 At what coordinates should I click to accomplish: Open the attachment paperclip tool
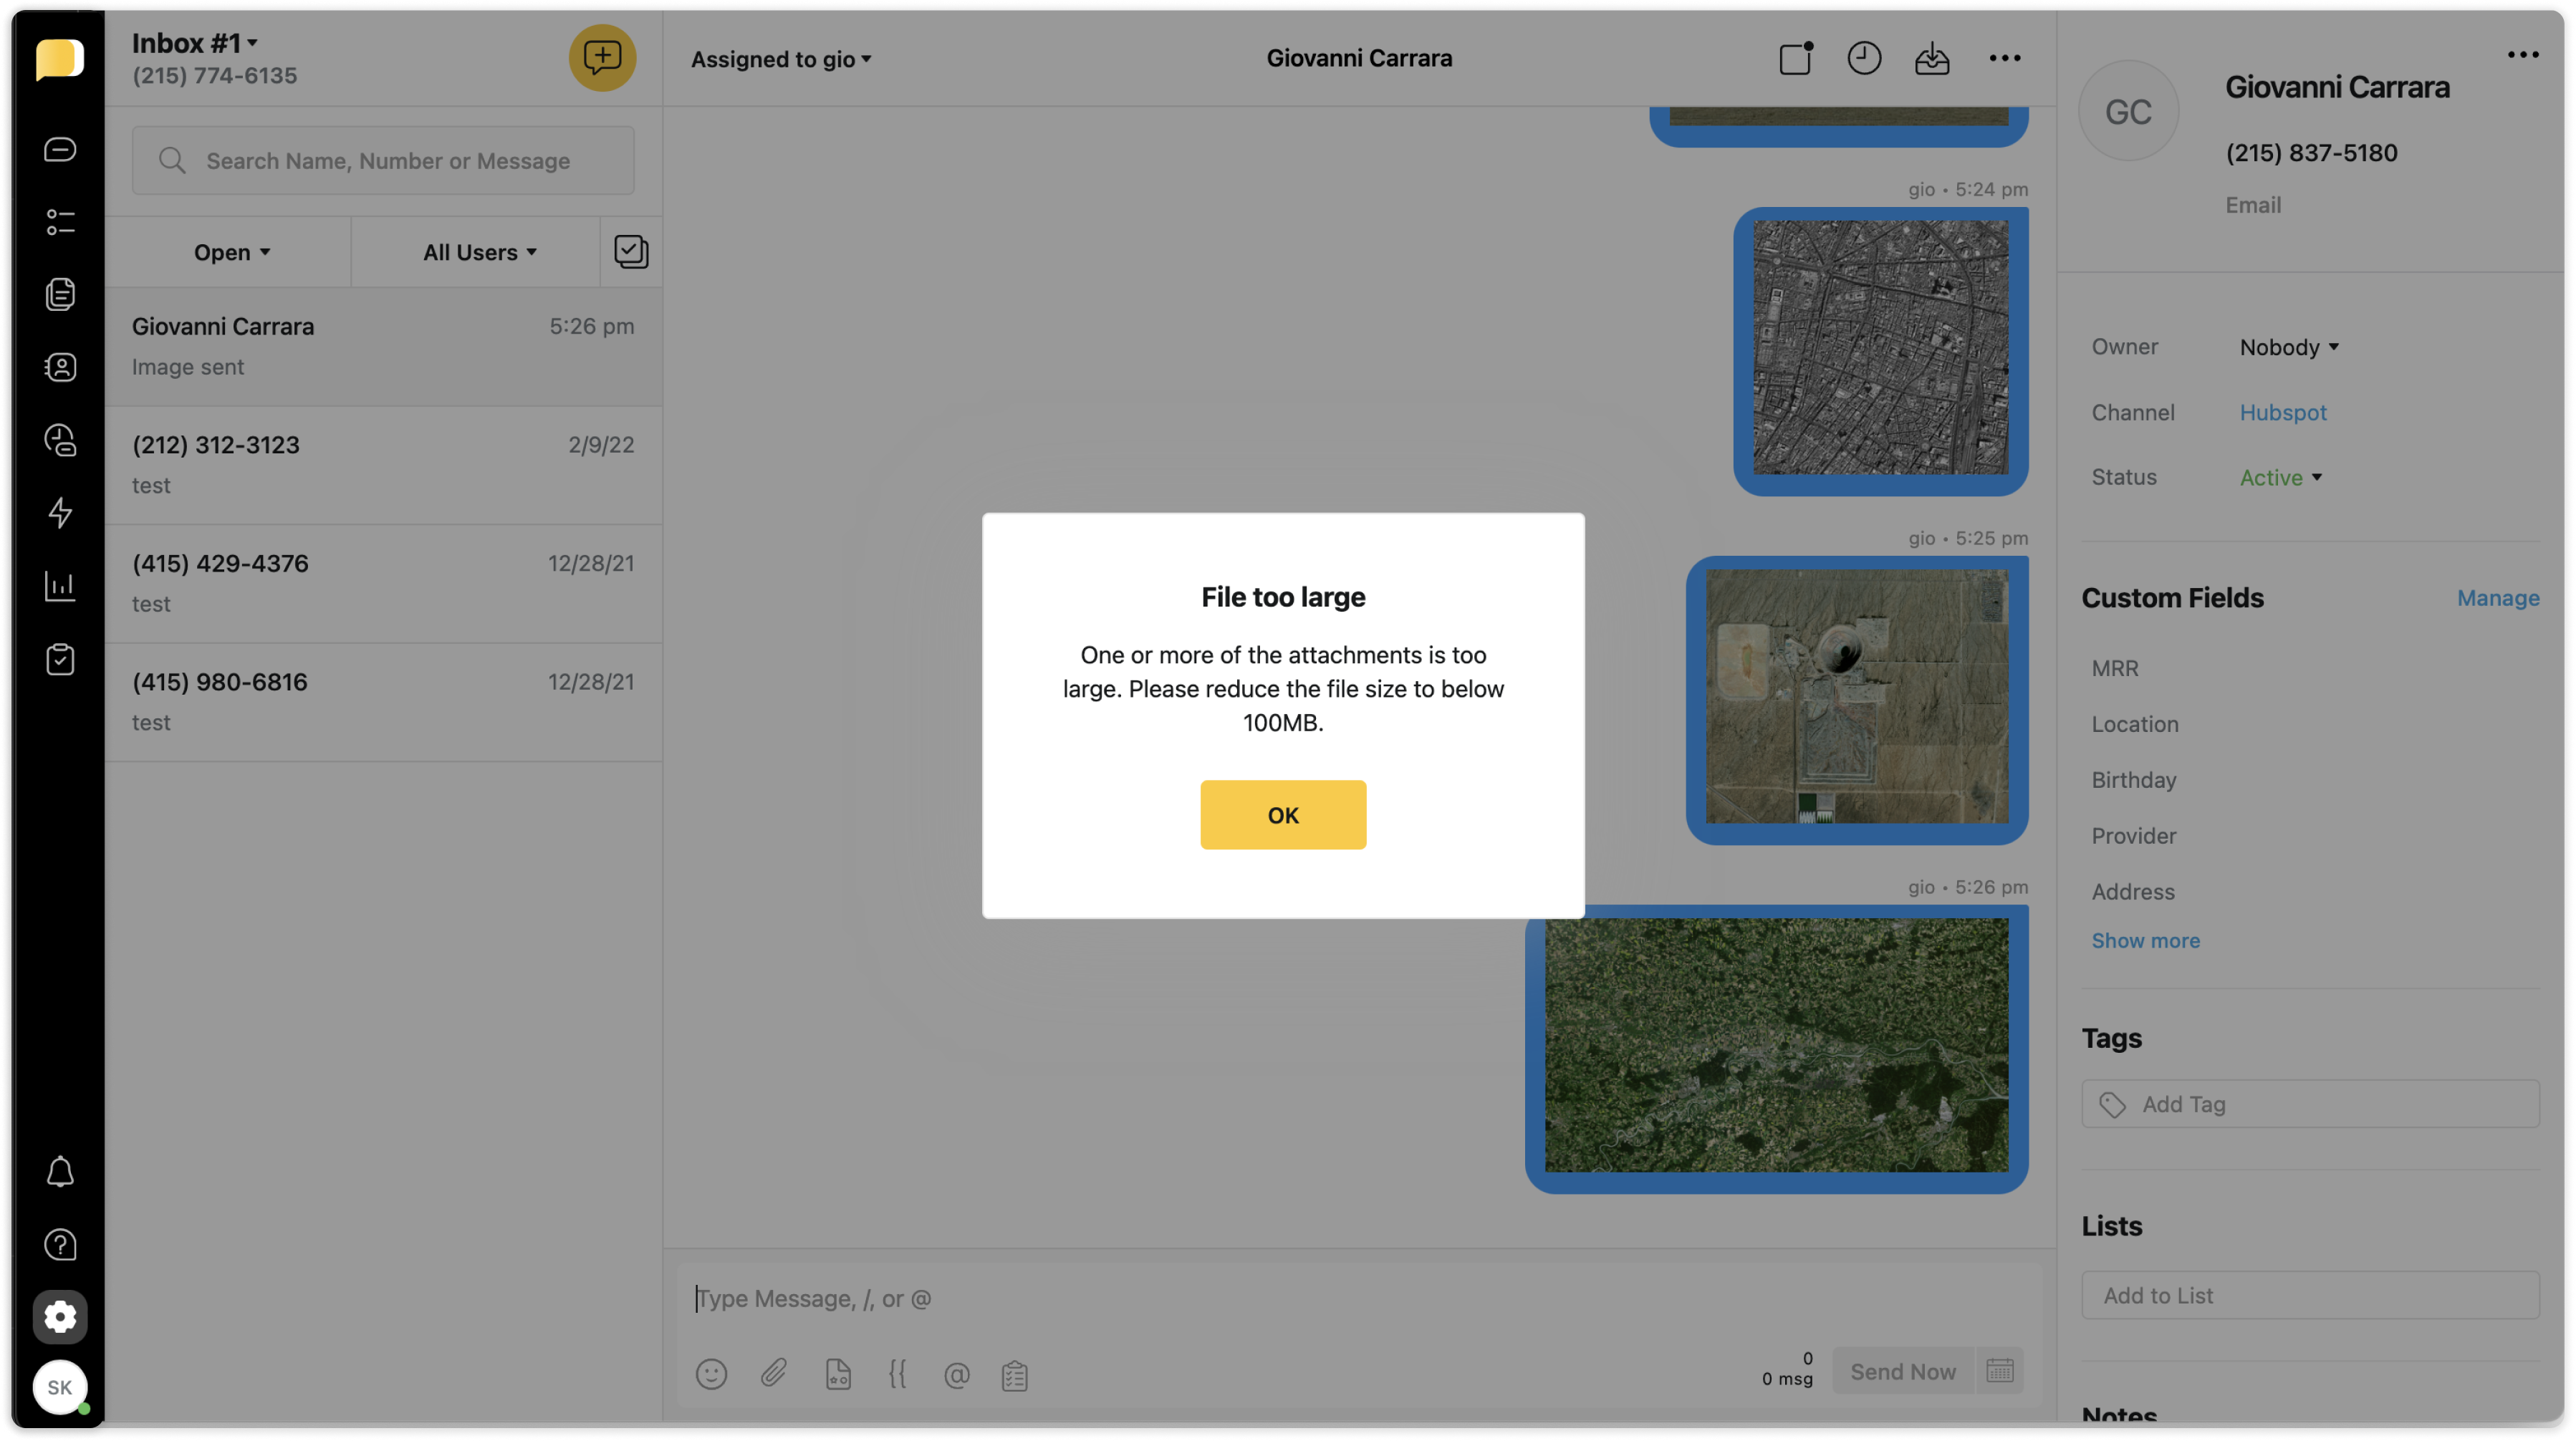(774, 1373)
